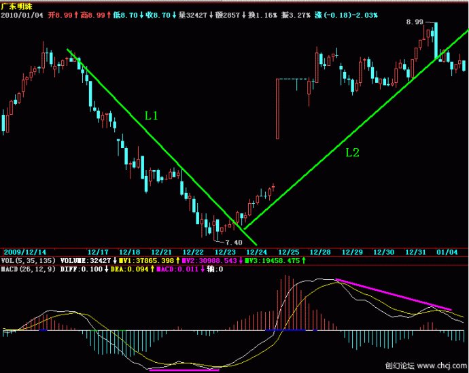This screenshot has height=373, width=469.
Task: Click the tall red candlestick after the gap
Action: pos(277,109)
